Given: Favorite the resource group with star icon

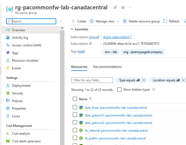Looking at the screenshot, I should (123, 7).
